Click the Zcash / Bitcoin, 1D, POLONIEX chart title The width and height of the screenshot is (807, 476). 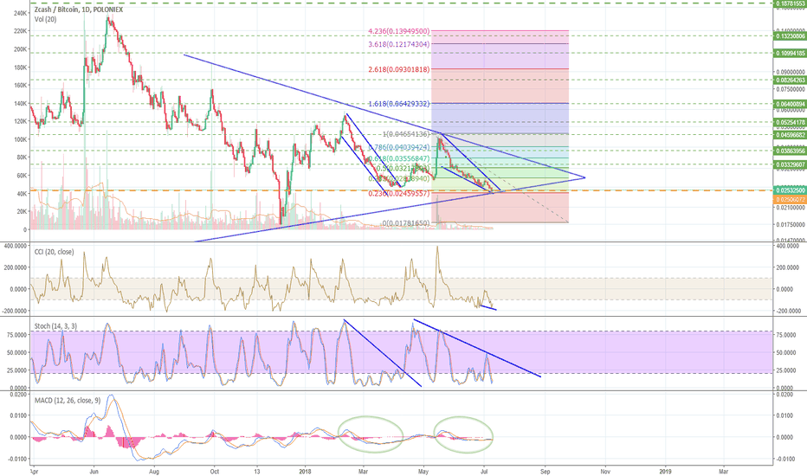pyautogui.click(x=79, y=10)
